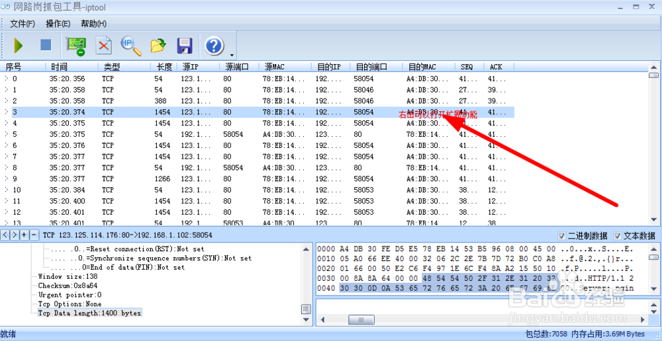Select Window size:138 tree node
Viewport: 662px width, 341px height.
[68, 276]
